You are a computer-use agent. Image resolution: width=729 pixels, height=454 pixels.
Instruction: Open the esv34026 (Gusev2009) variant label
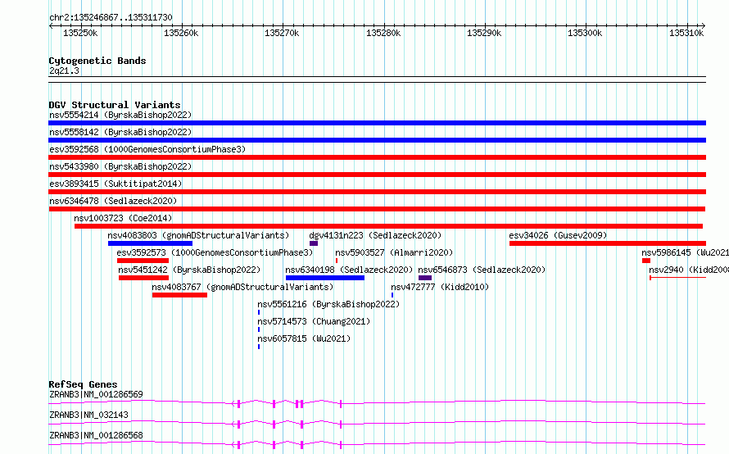[x=558, y=235]
